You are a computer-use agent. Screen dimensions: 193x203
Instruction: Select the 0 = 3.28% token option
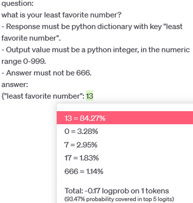pos(81,132)
